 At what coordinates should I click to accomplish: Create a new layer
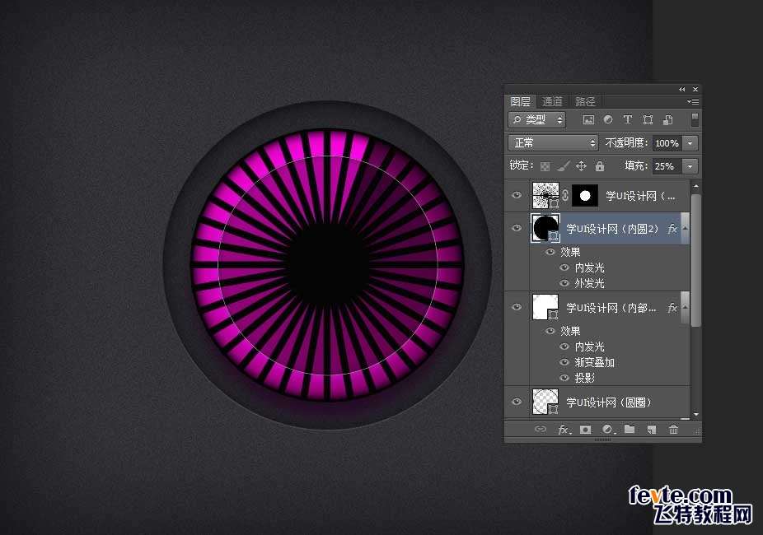(x=651, y=430)
